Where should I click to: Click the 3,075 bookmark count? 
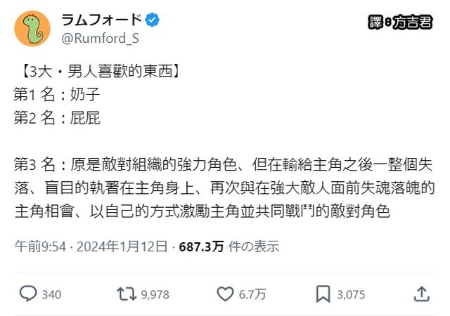[351, 294]
